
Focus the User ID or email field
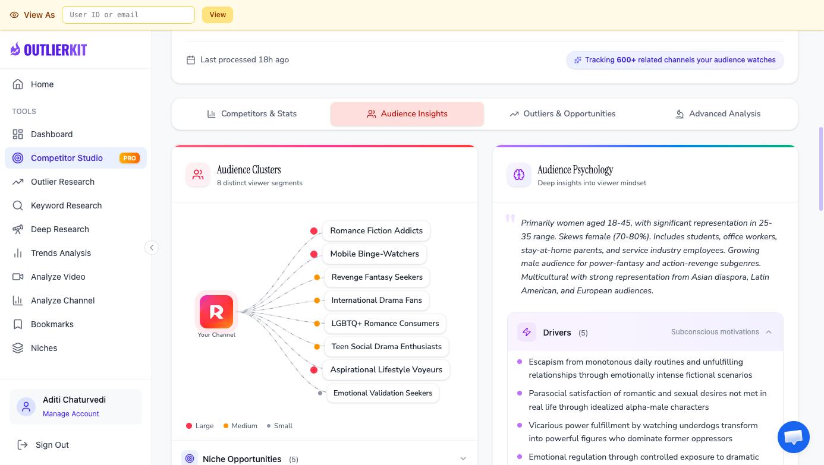(x=128, y=15)
